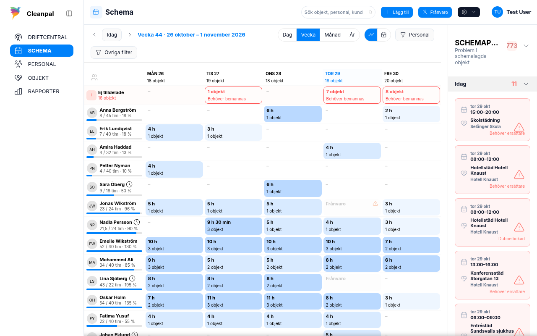The height and width of the screenshot is (336, 537).
Task: Click the staff group icon above employee list
Action: pyautogui.click(x=94, y=77)
